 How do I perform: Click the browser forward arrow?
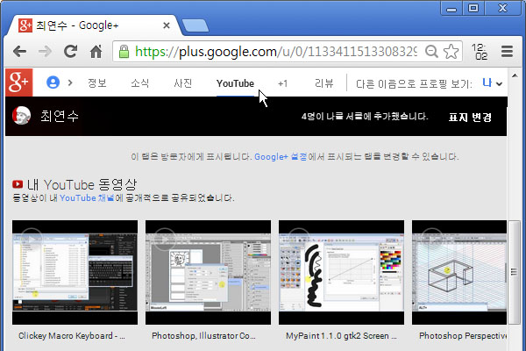click(x=45, y=52)
